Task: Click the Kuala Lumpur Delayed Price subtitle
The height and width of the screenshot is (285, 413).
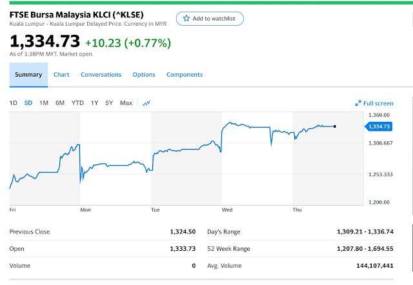Action: pyautogui.click(x=88, y=24)
